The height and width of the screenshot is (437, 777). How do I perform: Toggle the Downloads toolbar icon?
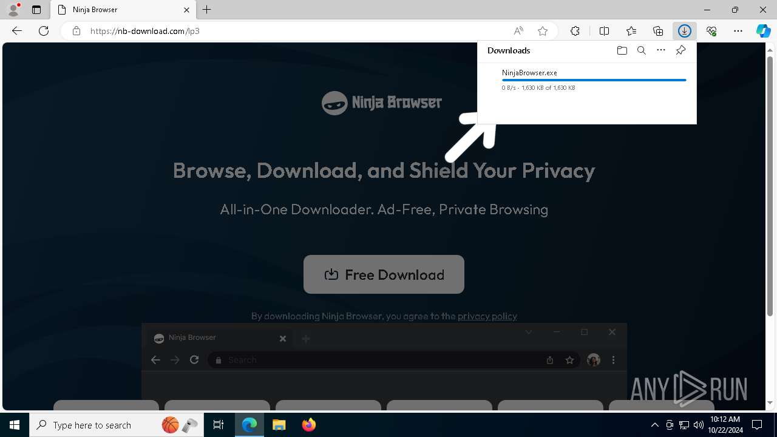coord(685,31)
